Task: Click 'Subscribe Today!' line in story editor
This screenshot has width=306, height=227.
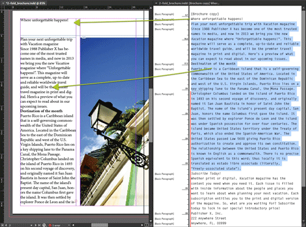Action: 206,173
